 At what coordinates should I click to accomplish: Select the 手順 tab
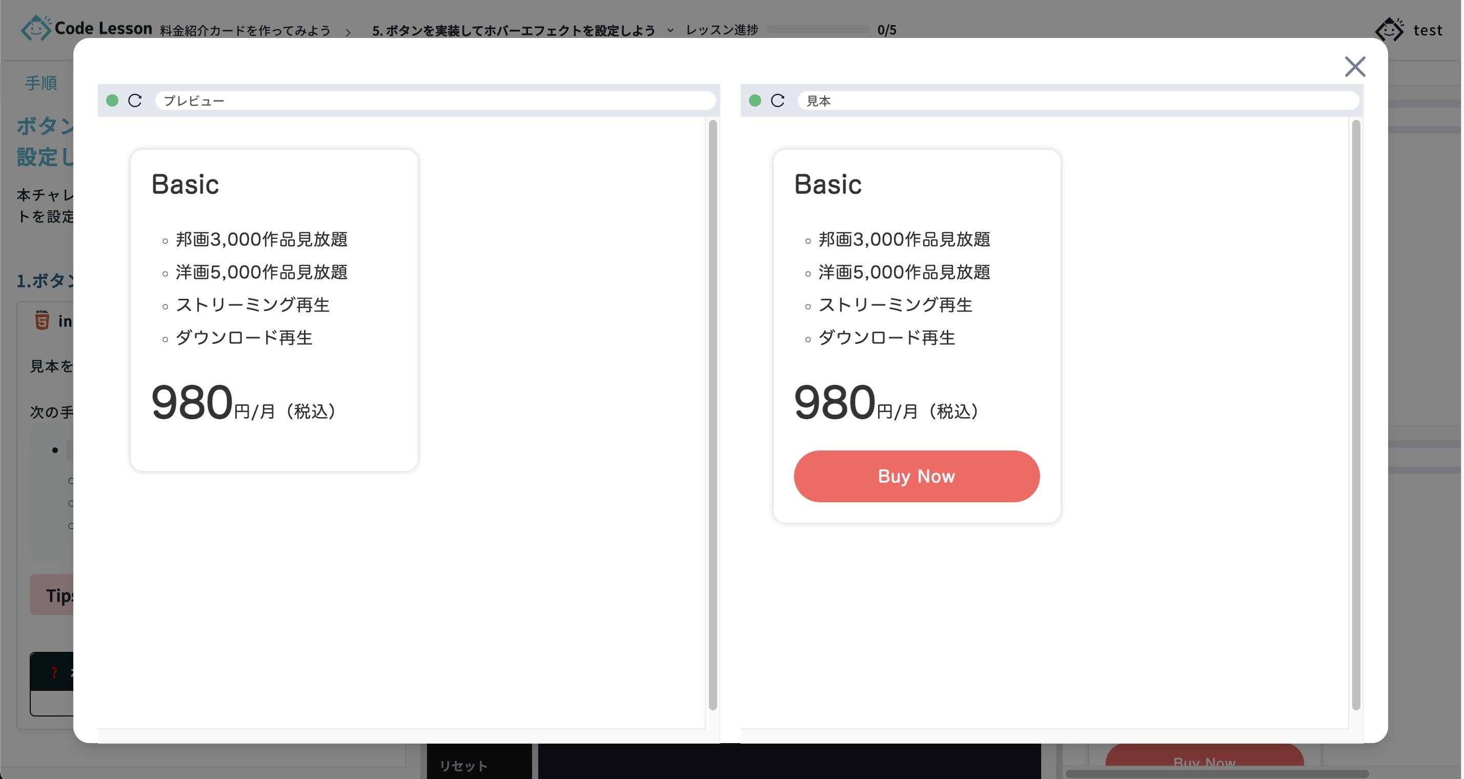41,83
